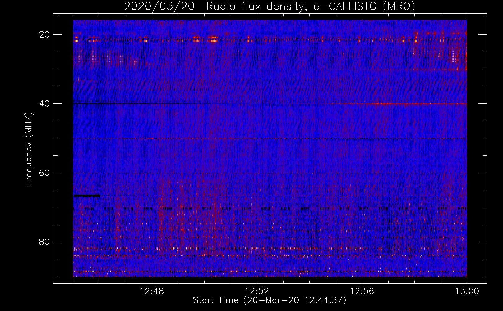Click the '20' frequency tick label

pyautogui.click(x=44, y=35)
